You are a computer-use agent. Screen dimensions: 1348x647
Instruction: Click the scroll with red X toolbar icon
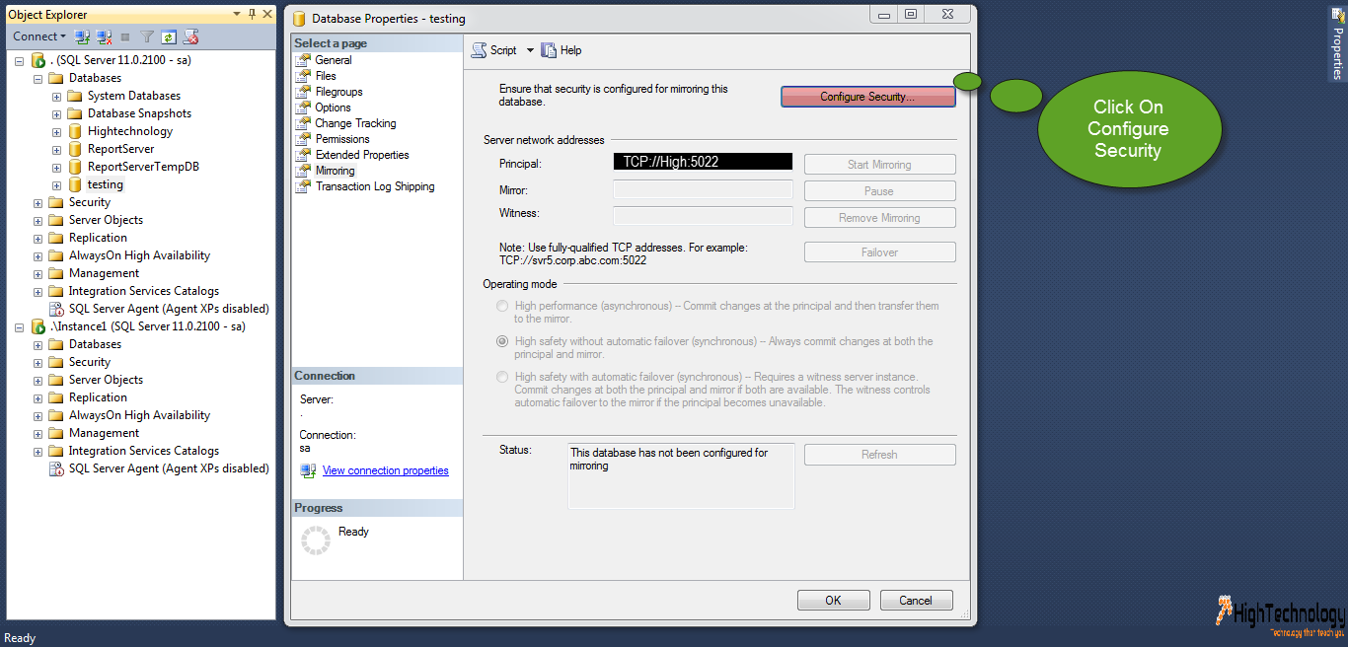[191, 36]
